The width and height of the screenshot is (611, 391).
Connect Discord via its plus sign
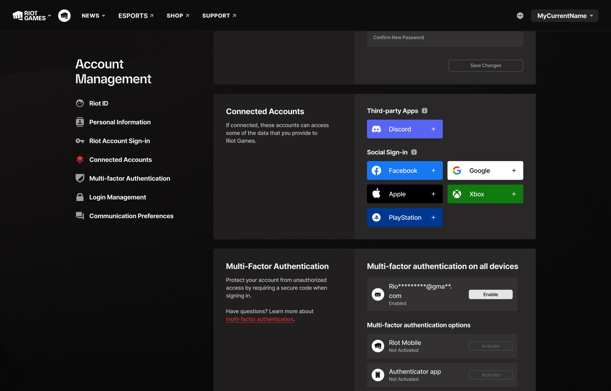433,129
